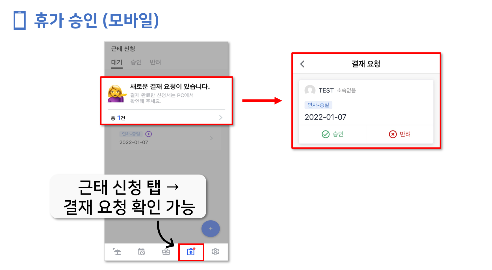Viewport: 492px width, 270px height.
Task: Select the 2022-01-07 date in request card
Action: pyautogui.click(x=326, y=117)
